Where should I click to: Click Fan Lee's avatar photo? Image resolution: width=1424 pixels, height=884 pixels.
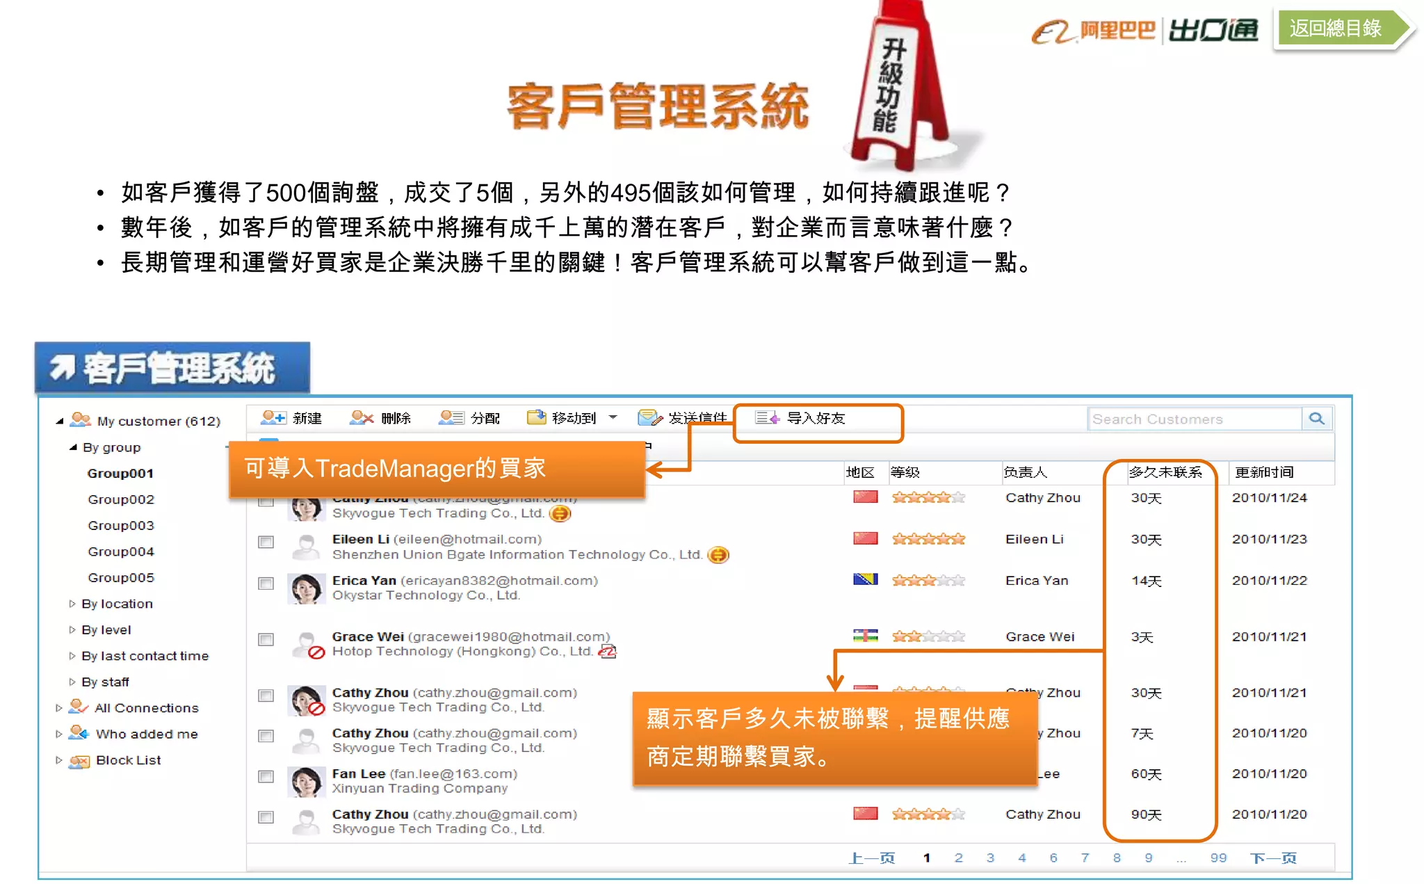click(306, 782)
